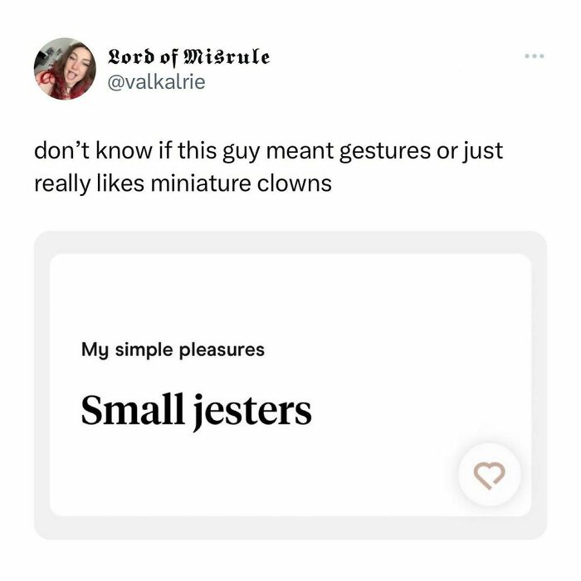Click the word "pleasures" in the prompt label
Viewport: 581px width, 581px height.
pos(227,349)
